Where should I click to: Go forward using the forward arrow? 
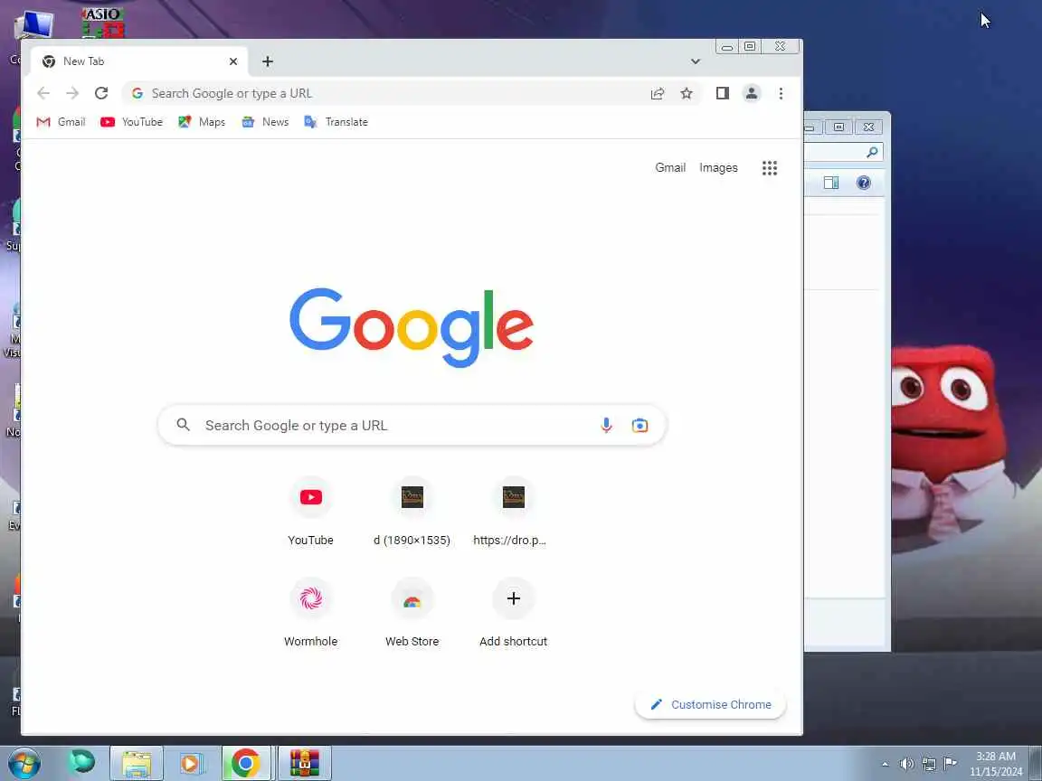click(72, 94)
